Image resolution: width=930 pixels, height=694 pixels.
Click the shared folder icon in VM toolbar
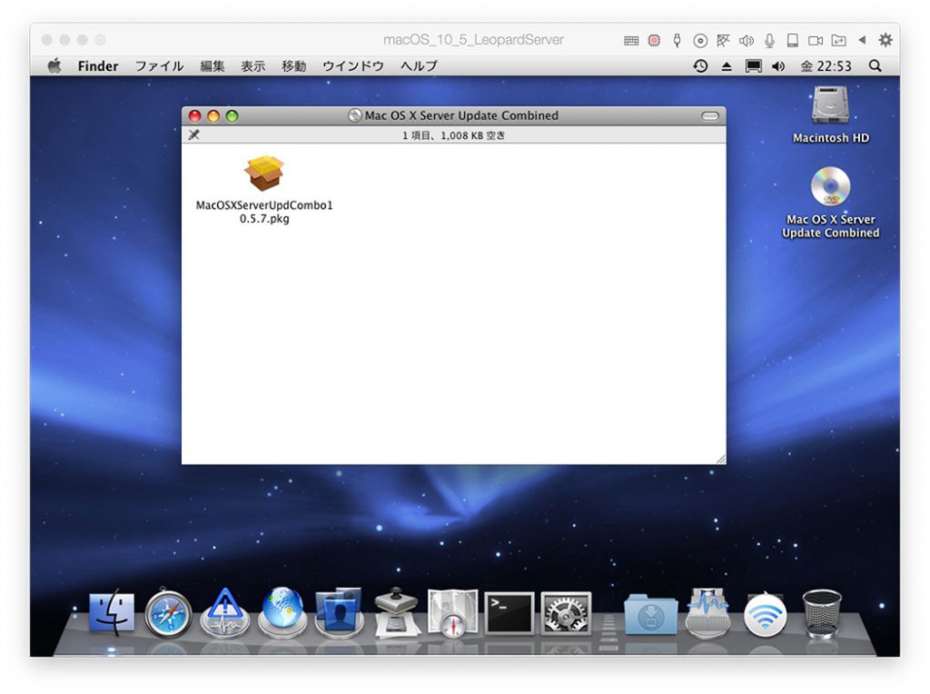(838, 40)
